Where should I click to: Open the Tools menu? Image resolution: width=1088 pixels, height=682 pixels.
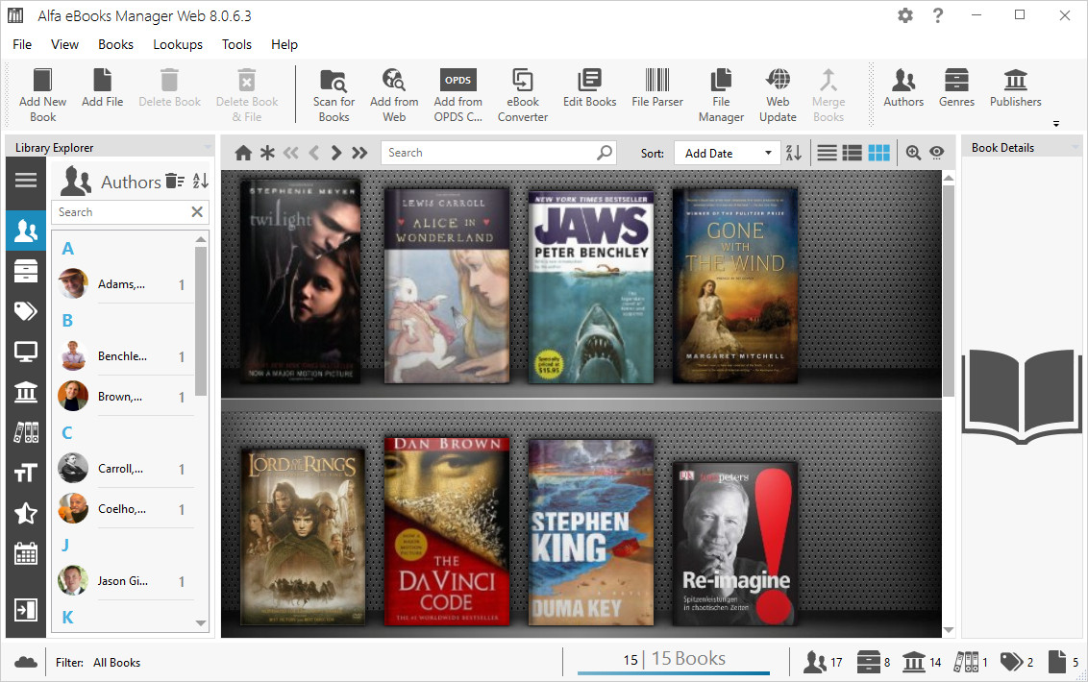tap(236, 44)
